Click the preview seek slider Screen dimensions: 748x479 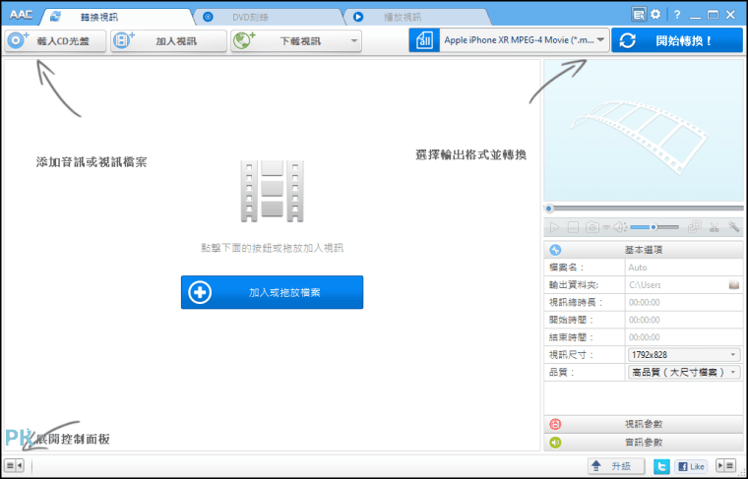[644, 209]
